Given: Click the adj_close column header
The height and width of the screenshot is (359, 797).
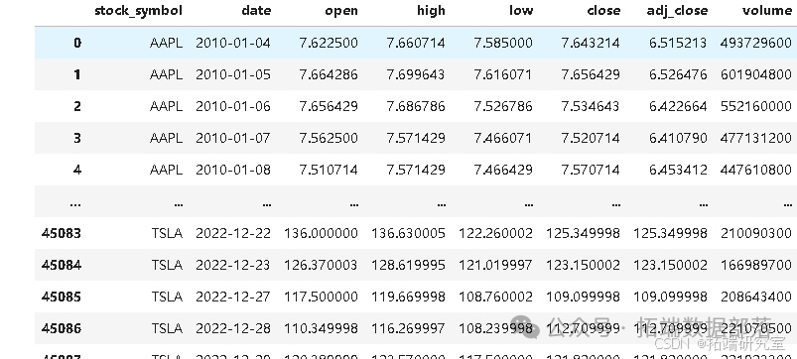Looking at the screenshot, I should (677, 11).
